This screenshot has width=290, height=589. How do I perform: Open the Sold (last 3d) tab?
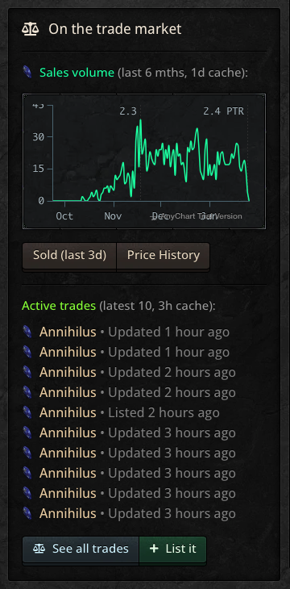tap(69, 256)
